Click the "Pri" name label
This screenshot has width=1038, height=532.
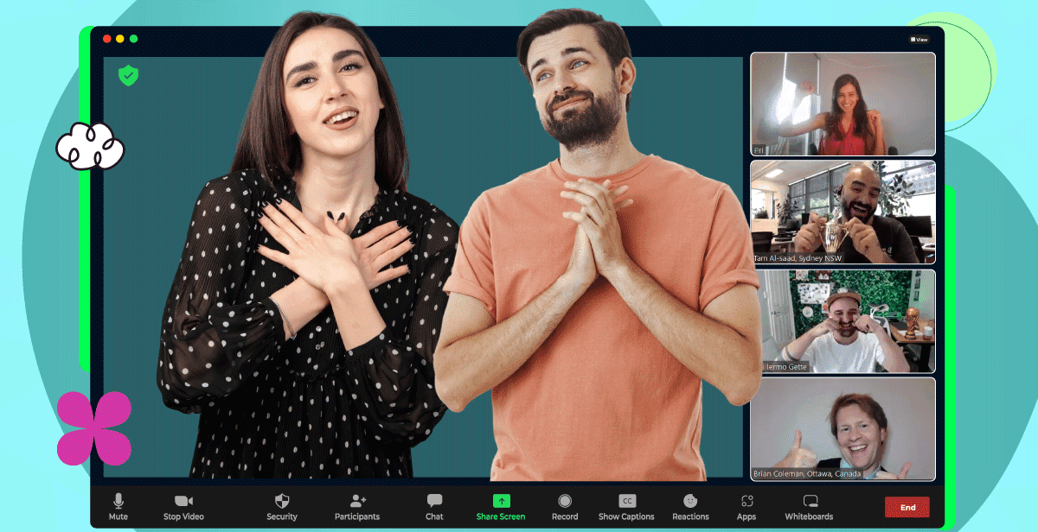[759, 150]
